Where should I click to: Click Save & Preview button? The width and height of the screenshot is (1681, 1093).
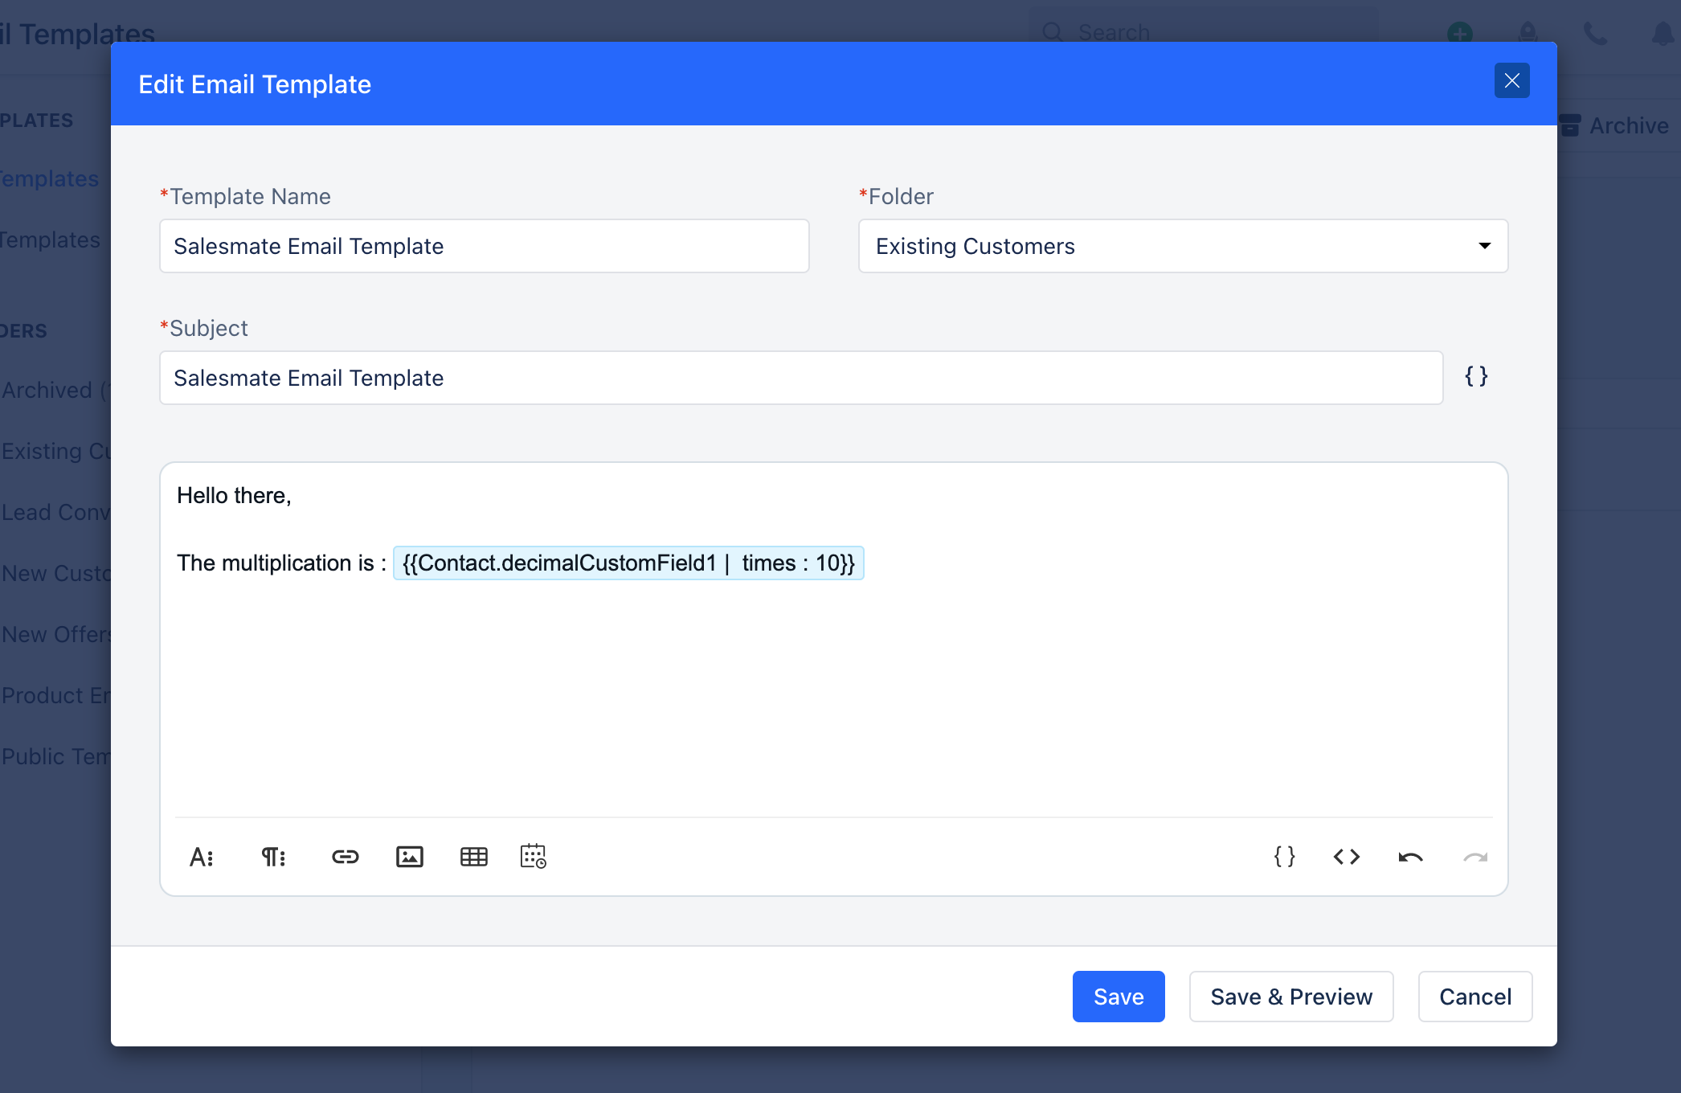coord(1291,997)
